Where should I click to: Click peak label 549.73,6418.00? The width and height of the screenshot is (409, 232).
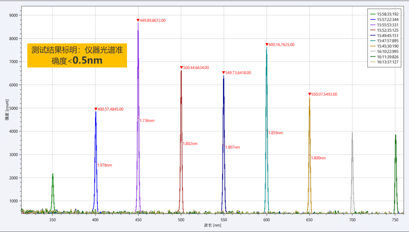pos(238,73)
